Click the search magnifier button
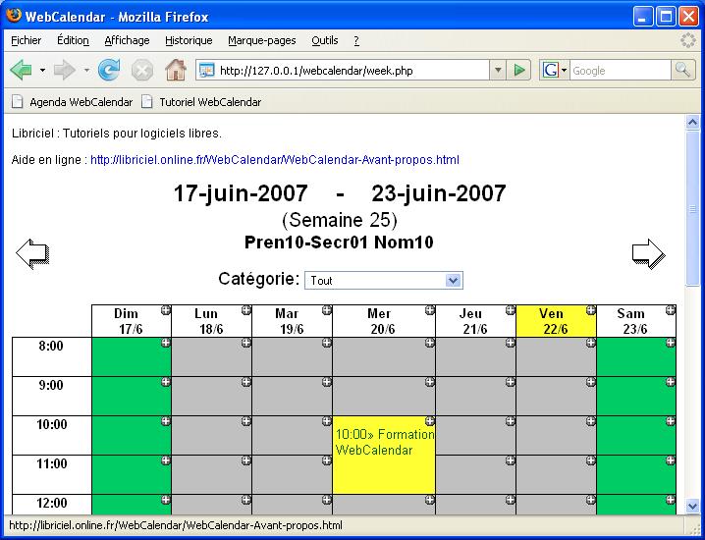 point(683,70)
